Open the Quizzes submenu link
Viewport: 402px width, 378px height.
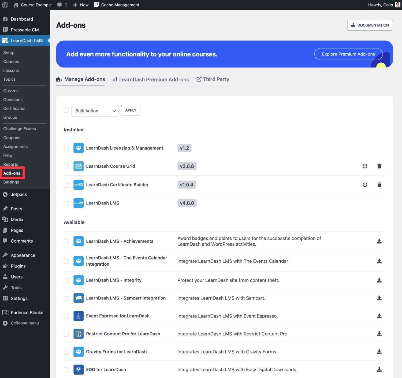coord(11,91)
